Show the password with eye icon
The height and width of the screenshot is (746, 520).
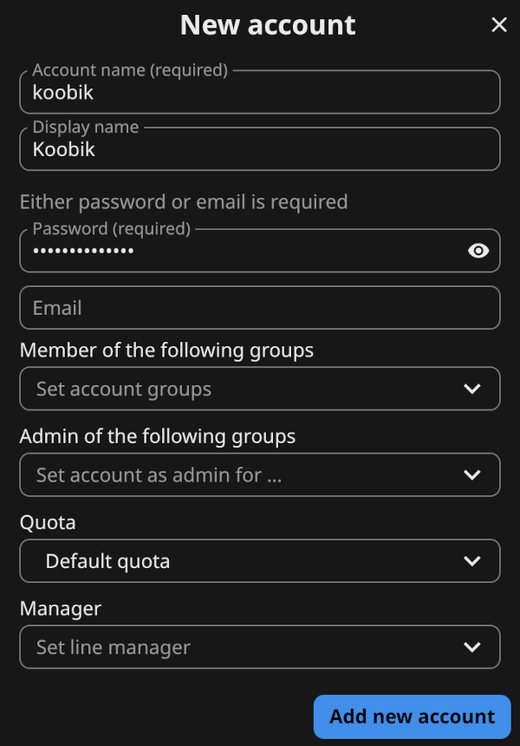478,251
